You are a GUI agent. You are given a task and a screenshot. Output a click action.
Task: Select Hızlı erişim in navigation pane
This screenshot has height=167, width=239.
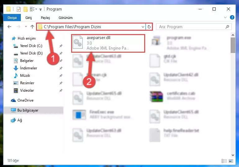tap(26, 38)
